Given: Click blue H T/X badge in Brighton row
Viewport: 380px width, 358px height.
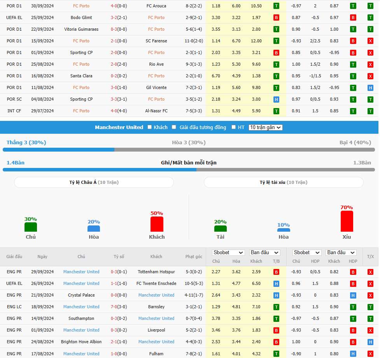Looking at the screenshot, I should [x=370, y=342].
